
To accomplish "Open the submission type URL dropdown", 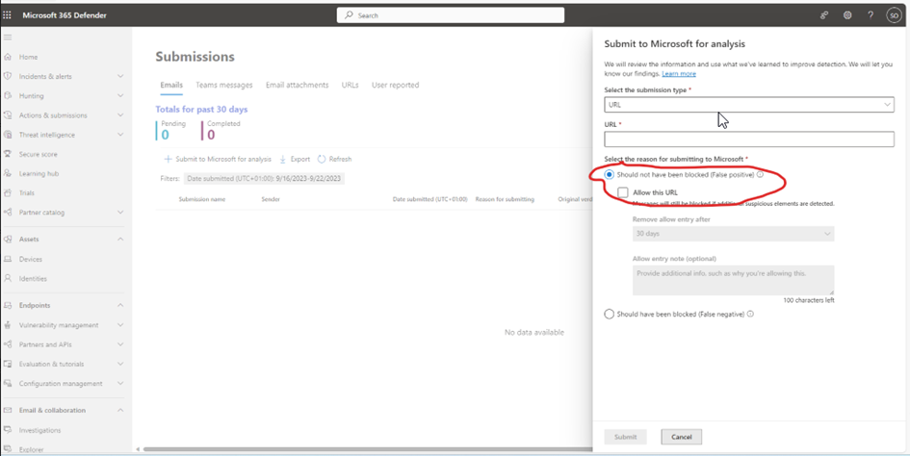I will point(748,105).
